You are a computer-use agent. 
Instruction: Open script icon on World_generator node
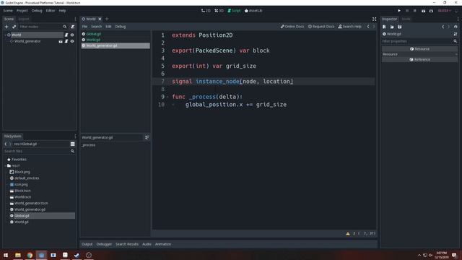coord(66,41)
